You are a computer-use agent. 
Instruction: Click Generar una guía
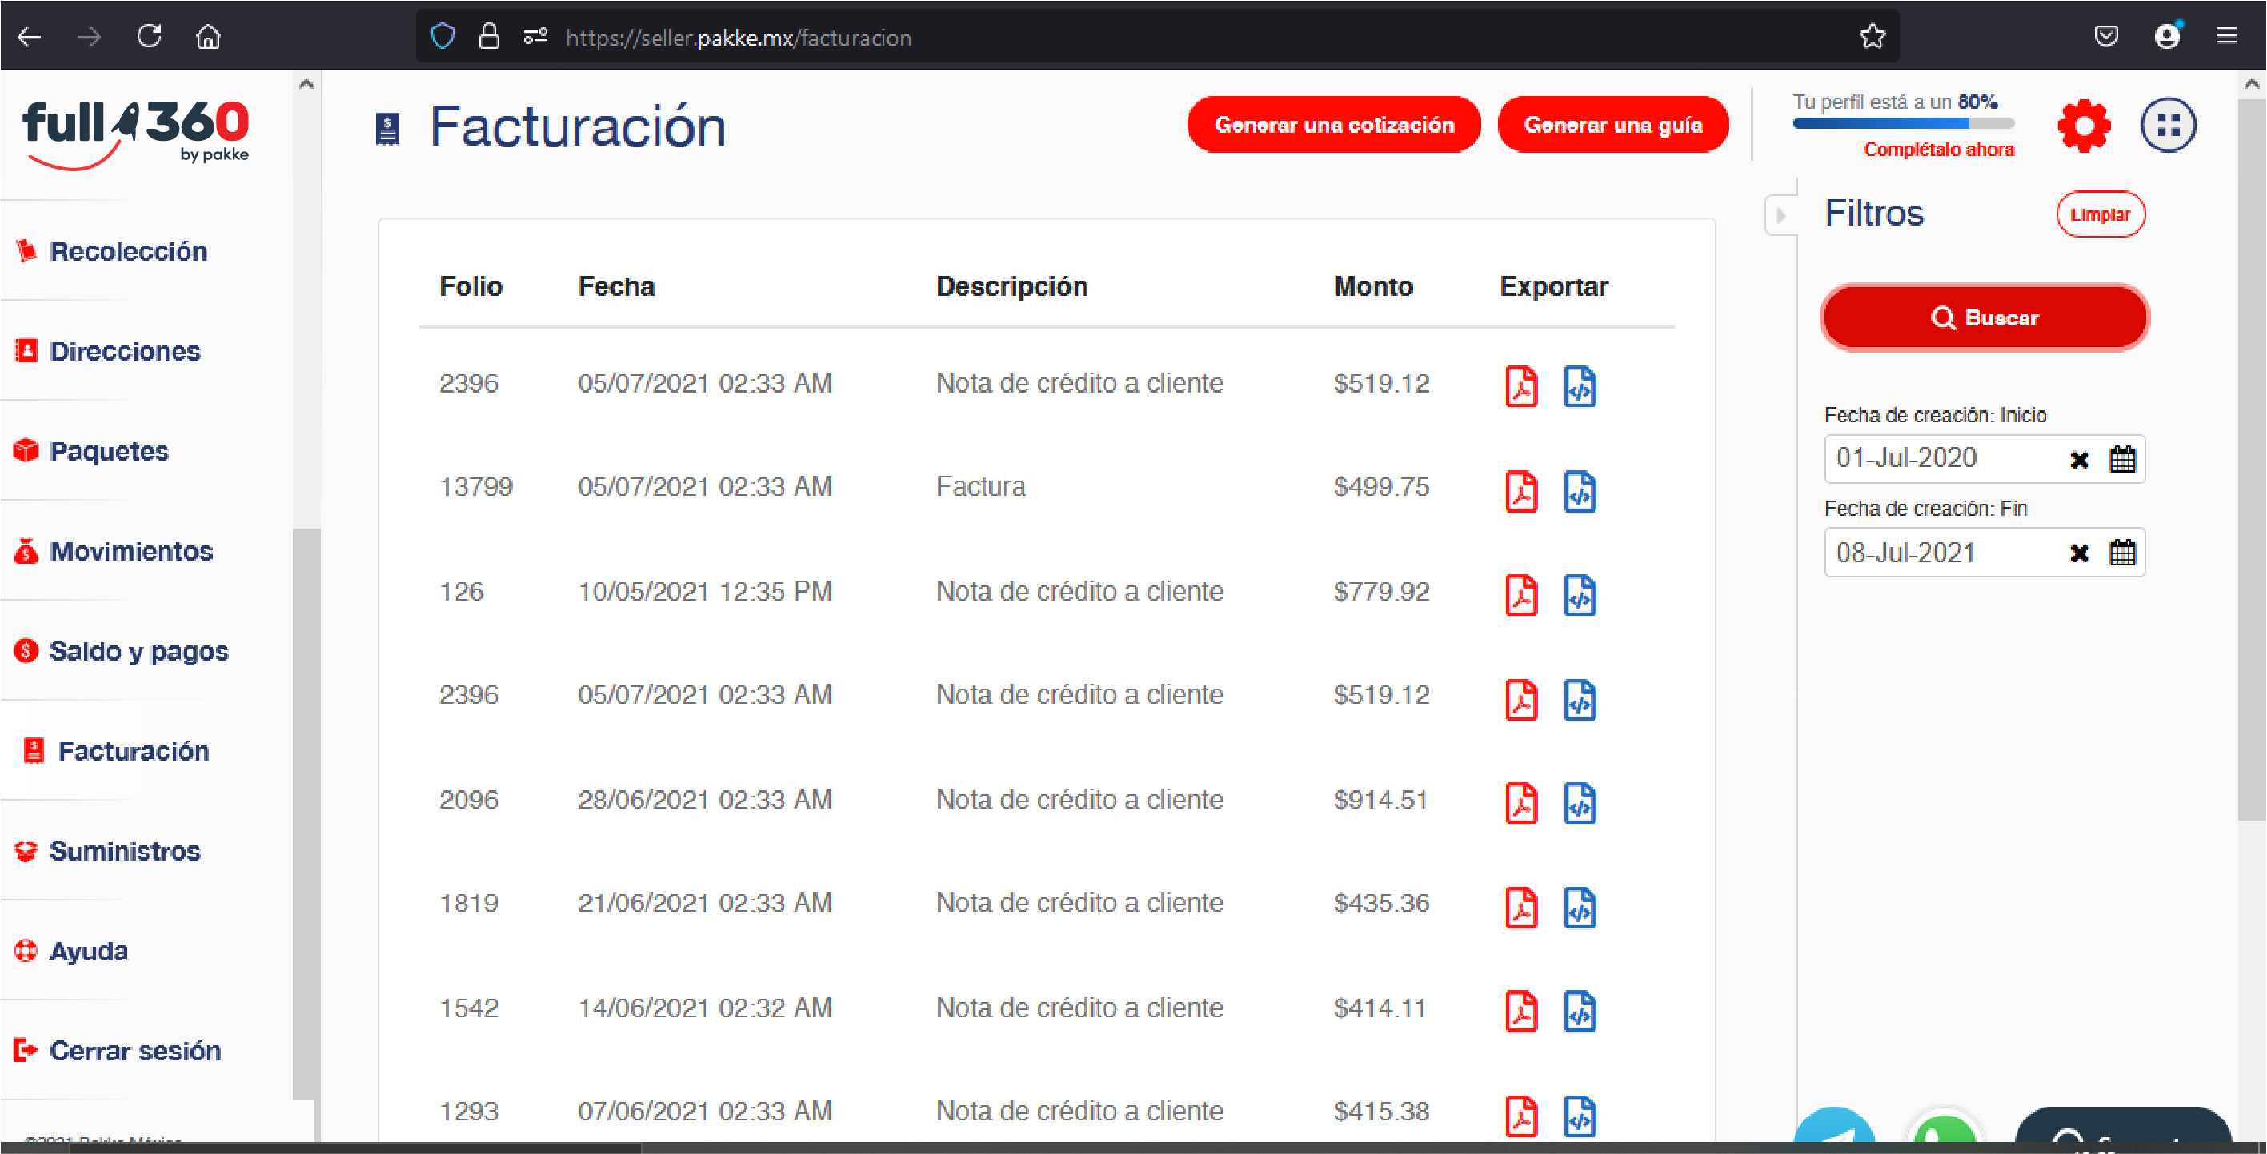point(1613,124)
